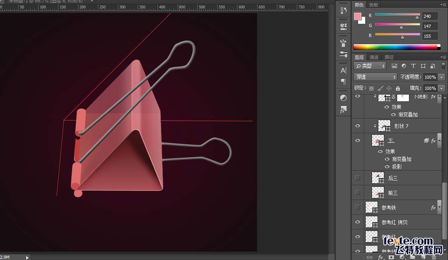Filter layers by type layers icon
Image resolution: width=448 pixels, height=260 pixels.
[413, 66]
